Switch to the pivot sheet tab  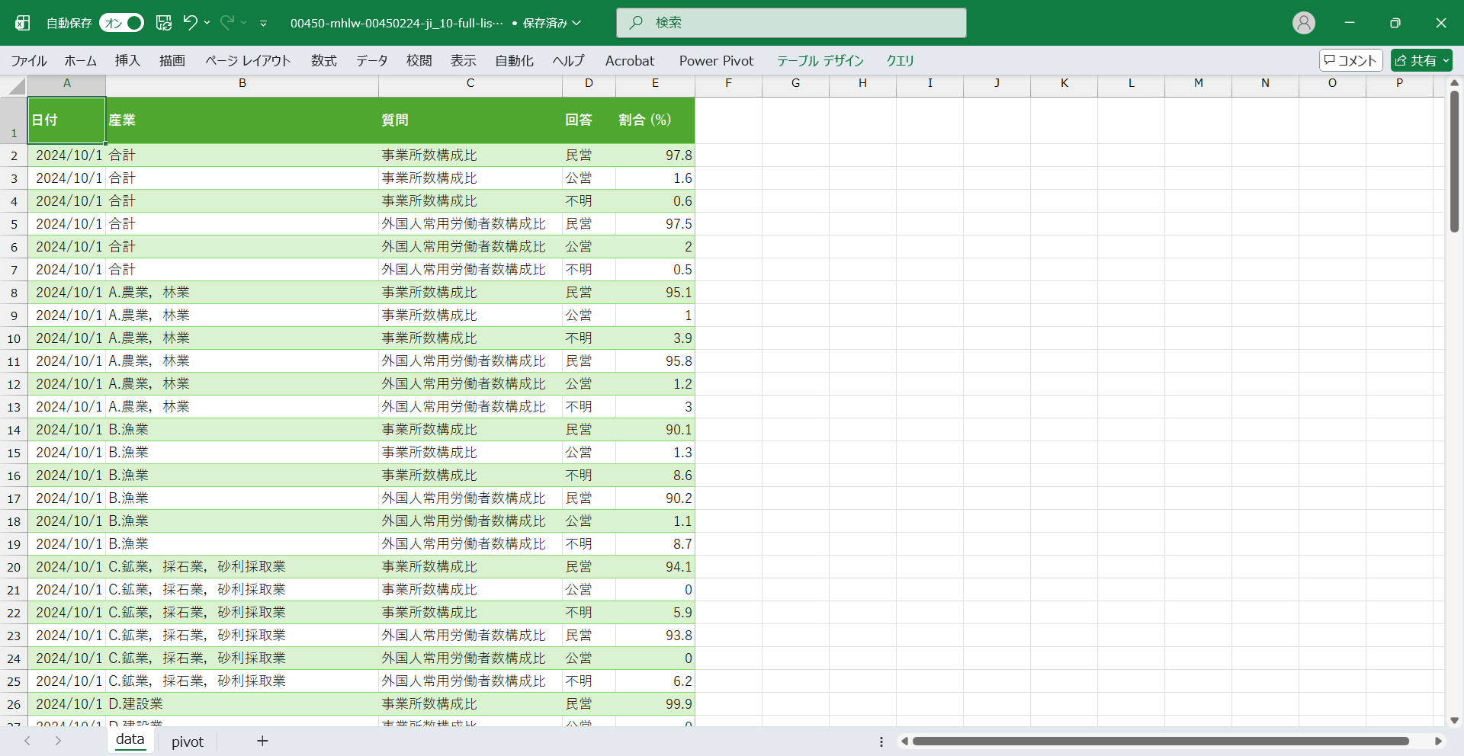coord(188,742)
